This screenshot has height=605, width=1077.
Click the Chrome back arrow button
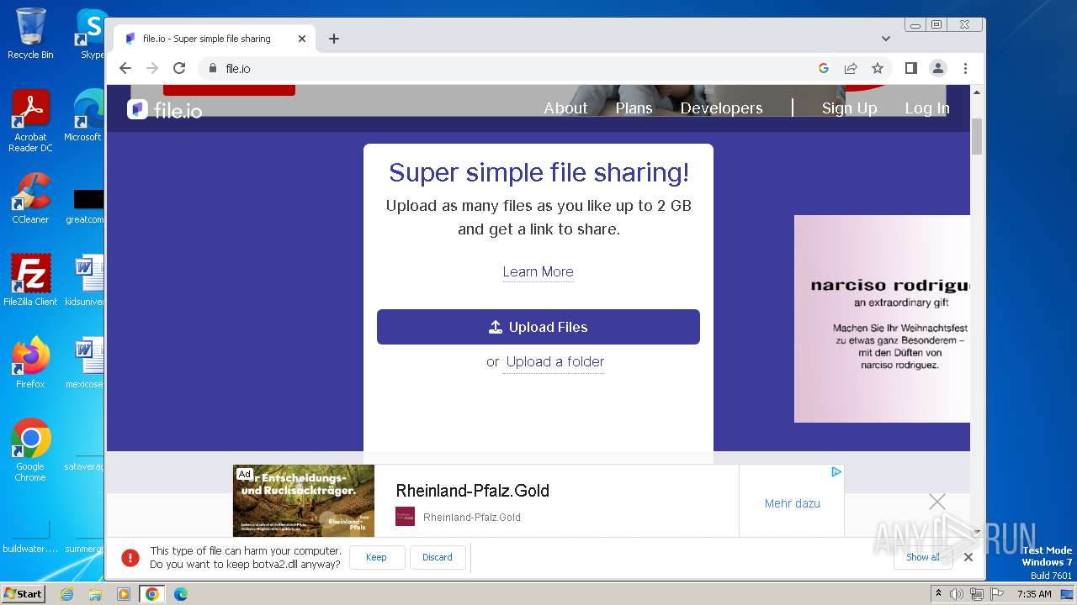coord(125,68)
